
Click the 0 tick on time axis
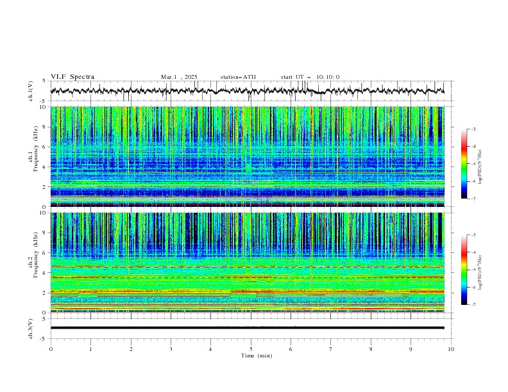(x=51, y=349)
